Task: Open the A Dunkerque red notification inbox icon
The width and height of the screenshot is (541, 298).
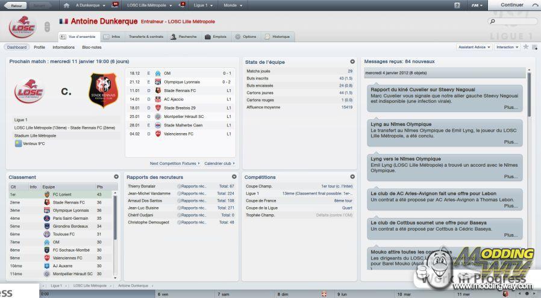Action: (x=115, y=5)
